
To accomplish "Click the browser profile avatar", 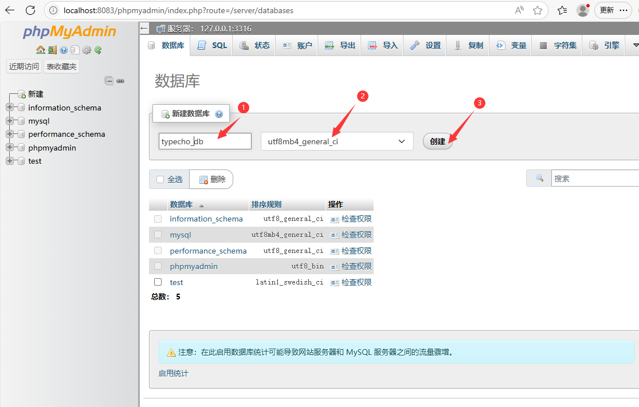I will [x=583, y=10].
